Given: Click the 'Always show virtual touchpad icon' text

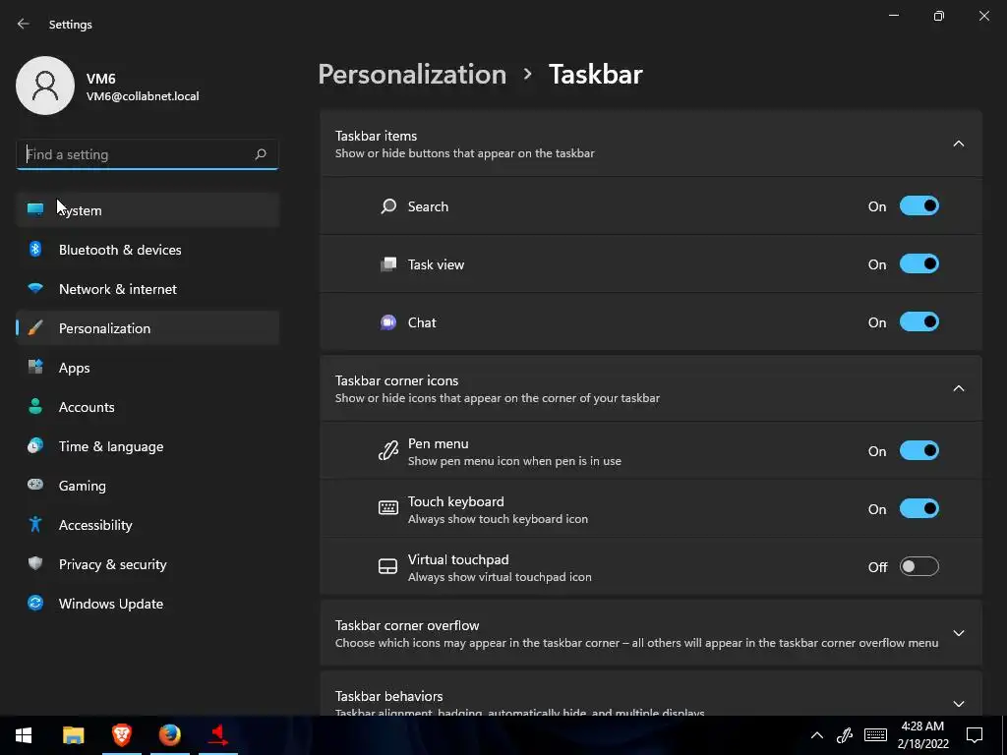Looking at the screenshot, I should (x=500, y=577).
